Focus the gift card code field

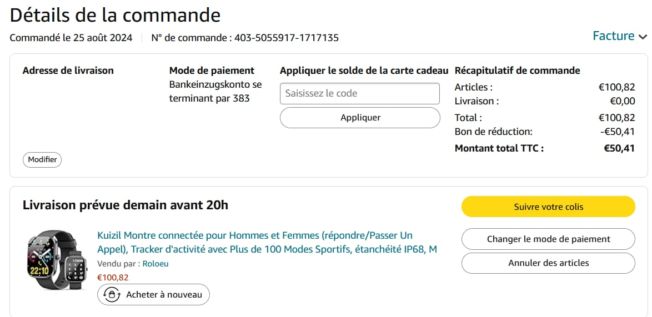(x=359, y=93)
